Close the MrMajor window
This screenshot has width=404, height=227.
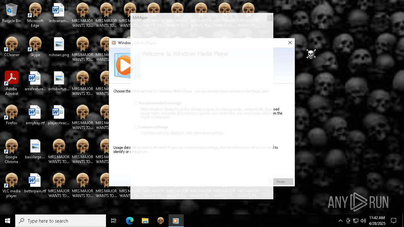click(270, 18)
